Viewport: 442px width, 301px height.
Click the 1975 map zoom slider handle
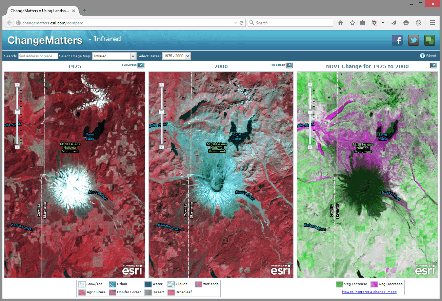click(18, 112)
